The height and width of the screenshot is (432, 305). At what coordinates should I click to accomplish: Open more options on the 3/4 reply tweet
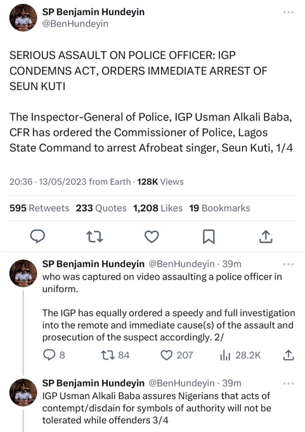point(289,384)
